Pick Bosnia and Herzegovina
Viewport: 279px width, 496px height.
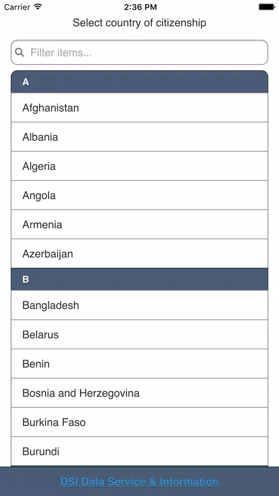pyautogui.click(x=140, y=393)
